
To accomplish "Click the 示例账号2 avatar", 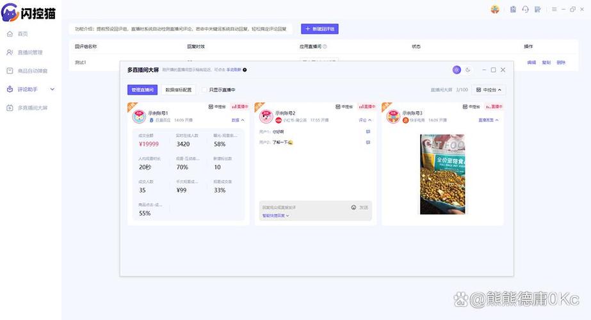I will [266, 117].
